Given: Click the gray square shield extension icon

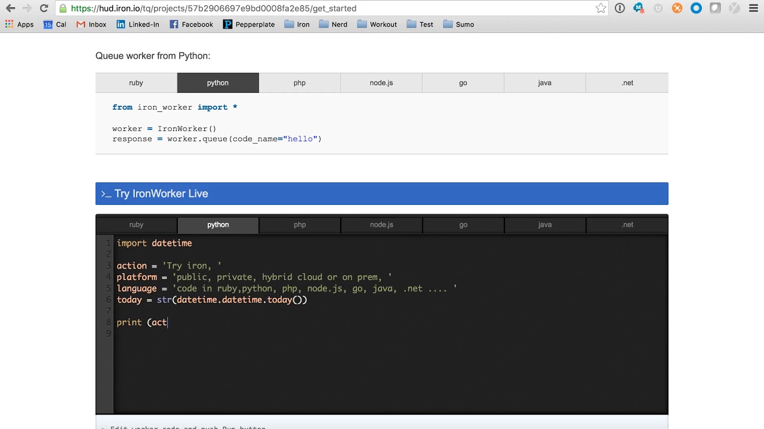Looking at the screenshot, I should pyautogui.click(x=715, y=8).
